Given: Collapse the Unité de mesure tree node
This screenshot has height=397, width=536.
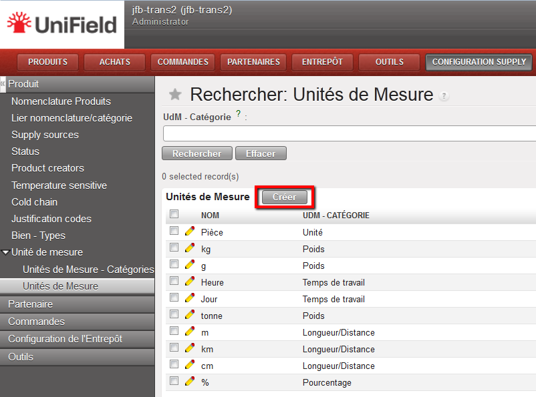Looking at the screenshot, I should 5,253.
